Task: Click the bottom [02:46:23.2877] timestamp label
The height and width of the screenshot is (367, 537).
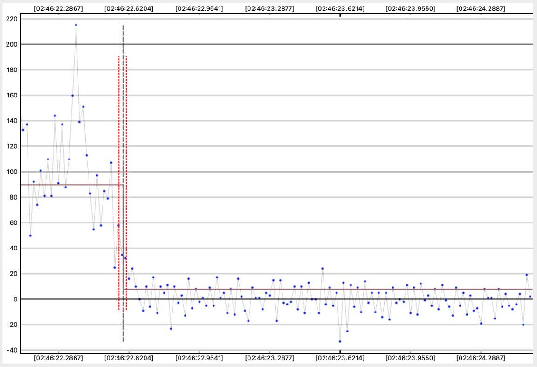Action: (x=269, y=358)
